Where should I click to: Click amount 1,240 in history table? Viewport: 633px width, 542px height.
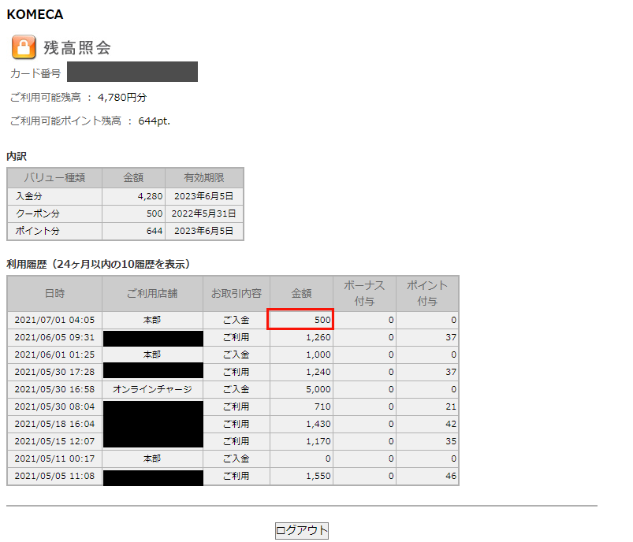click(318, 372)
